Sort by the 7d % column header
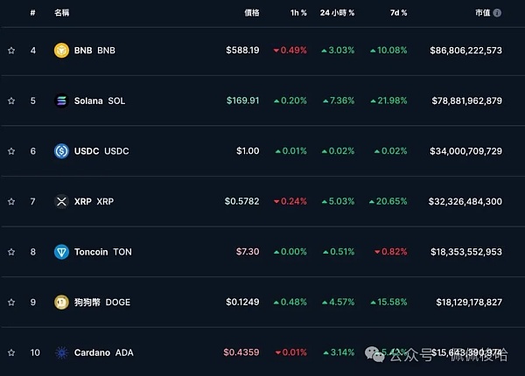This screenshot has height=376, width=525. tap(398, 13)
